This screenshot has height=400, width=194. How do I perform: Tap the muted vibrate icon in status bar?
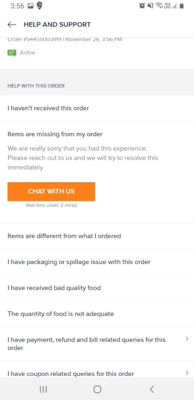pos(150,6)
